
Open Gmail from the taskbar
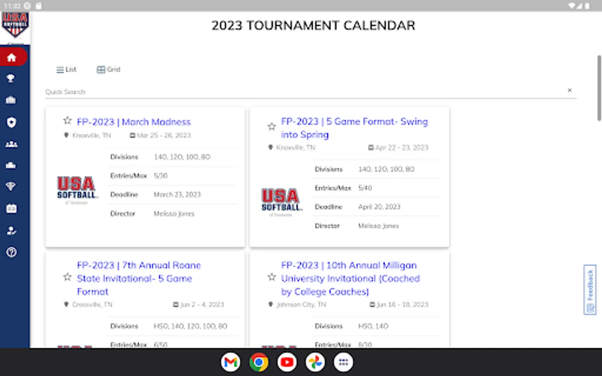coord(231,362)
